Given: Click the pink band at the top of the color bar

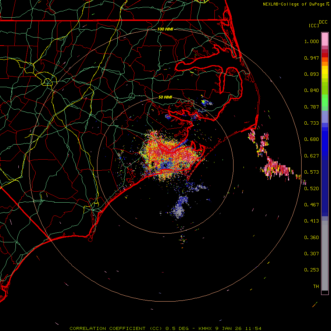Looking at the screenshot, I should (325, 39).
